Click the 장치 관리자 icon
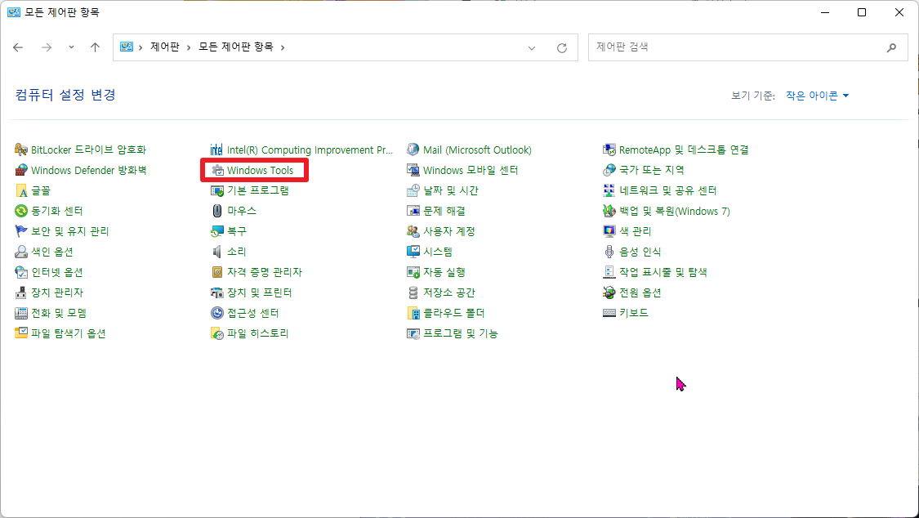 tap(21, 292)
